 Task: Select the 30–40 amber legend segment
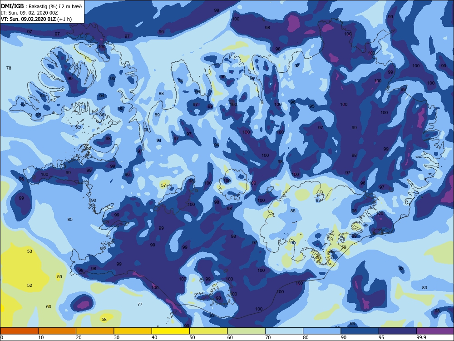[133, 331]
